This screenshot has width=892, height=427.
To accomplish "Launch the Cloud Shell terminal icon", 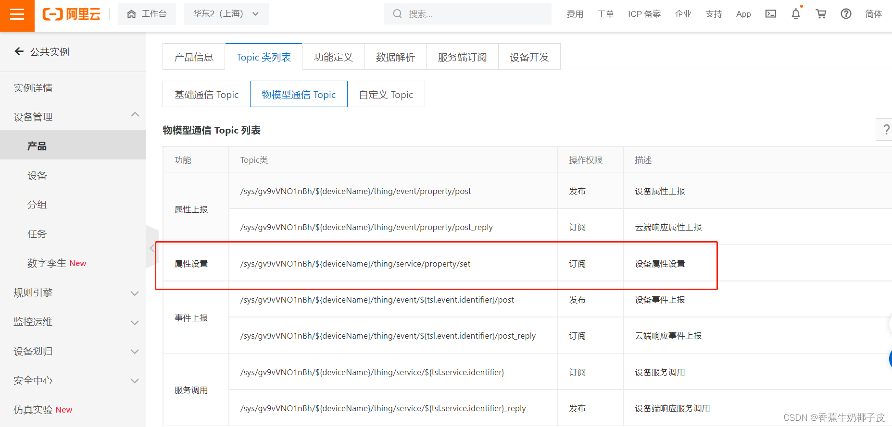I will 771,14.
